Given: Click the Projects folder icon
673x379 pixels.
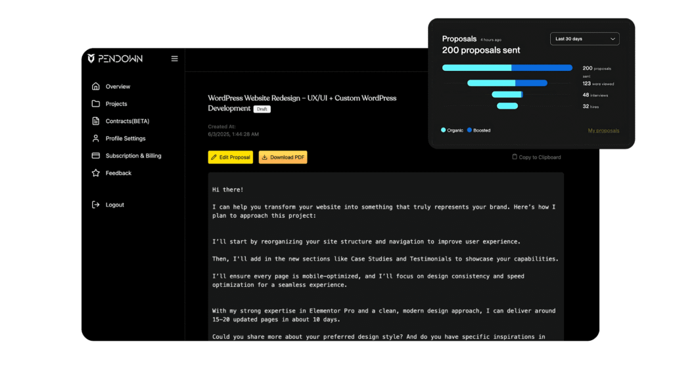Looking at the screenshot, I should point(96,104).
